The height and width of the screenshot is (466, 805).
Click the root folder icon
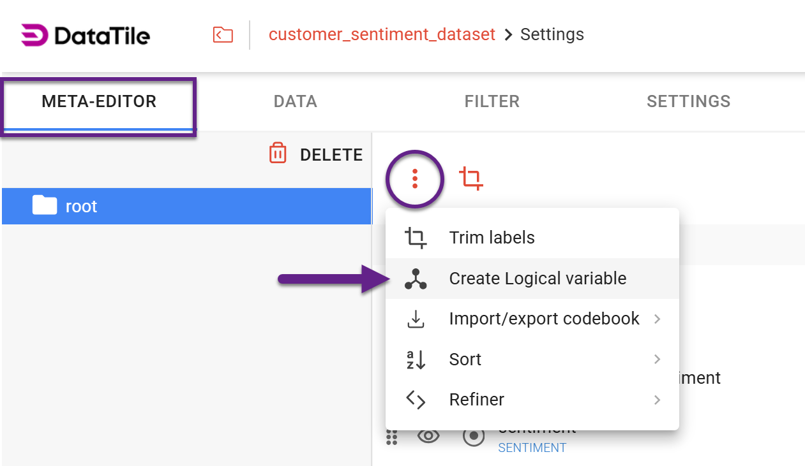pyautogui.click(x=45, y=206)
